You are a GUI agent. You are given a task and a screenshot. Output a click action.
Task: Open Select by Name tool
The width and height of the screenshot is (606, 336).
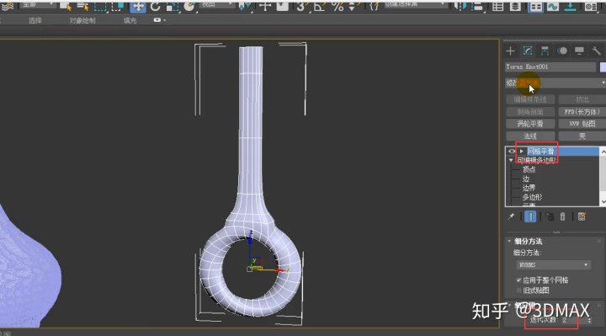point(82,7)
